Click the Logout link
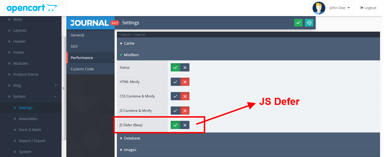386x157 pixels. [x=368, y=8]
